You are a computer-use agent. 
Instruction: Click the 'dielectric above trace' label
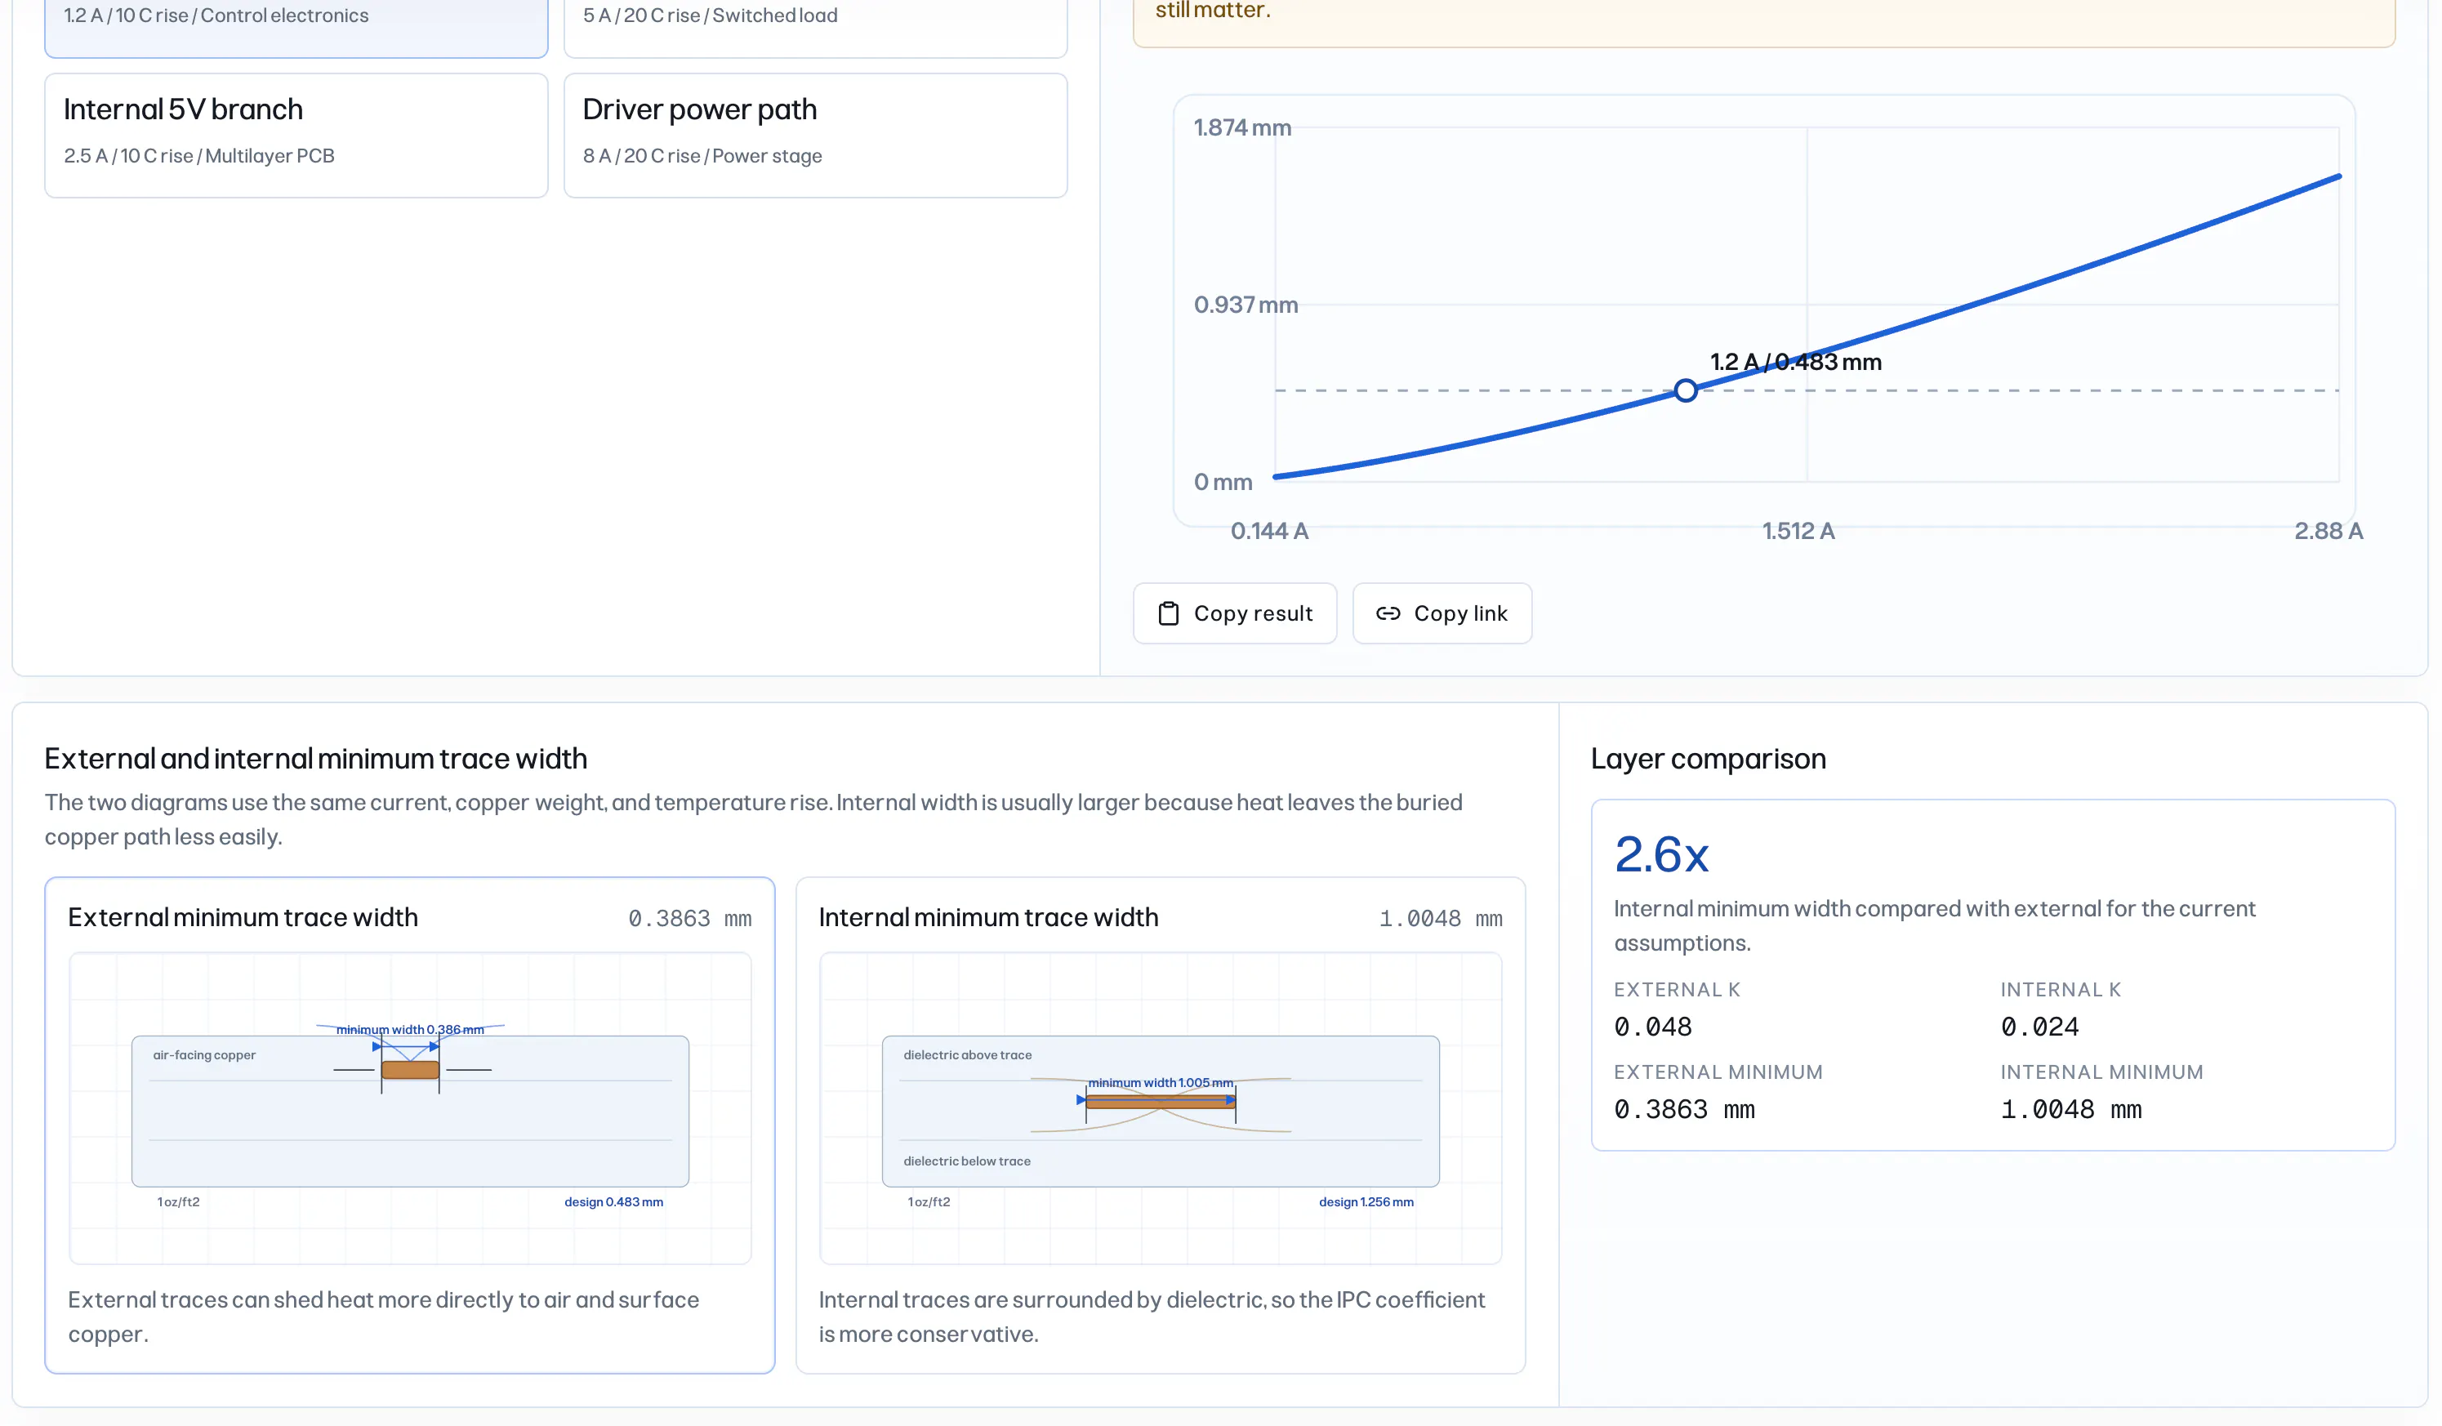tap(967, 1055)
